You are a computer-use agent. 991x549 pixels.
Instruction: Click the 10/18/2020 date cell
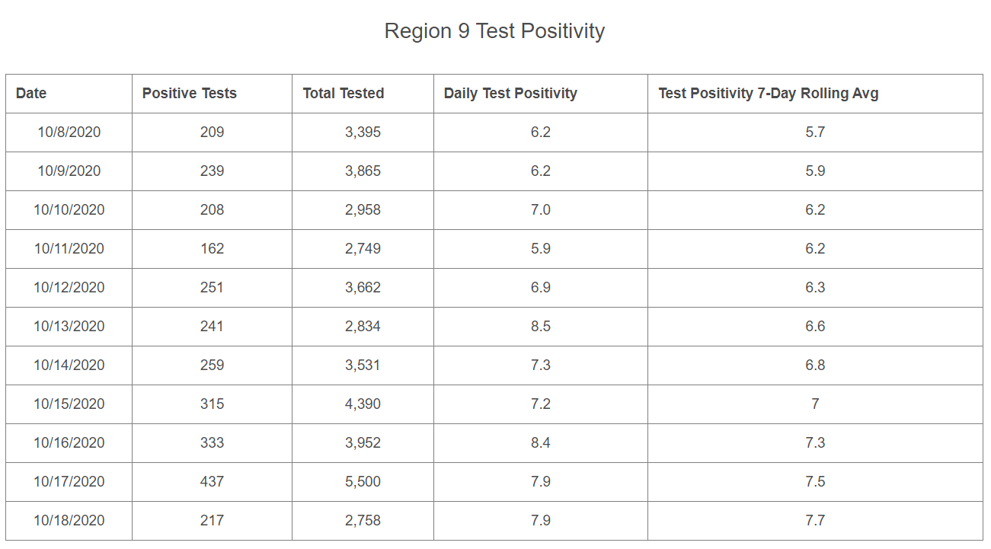[69, 521]
